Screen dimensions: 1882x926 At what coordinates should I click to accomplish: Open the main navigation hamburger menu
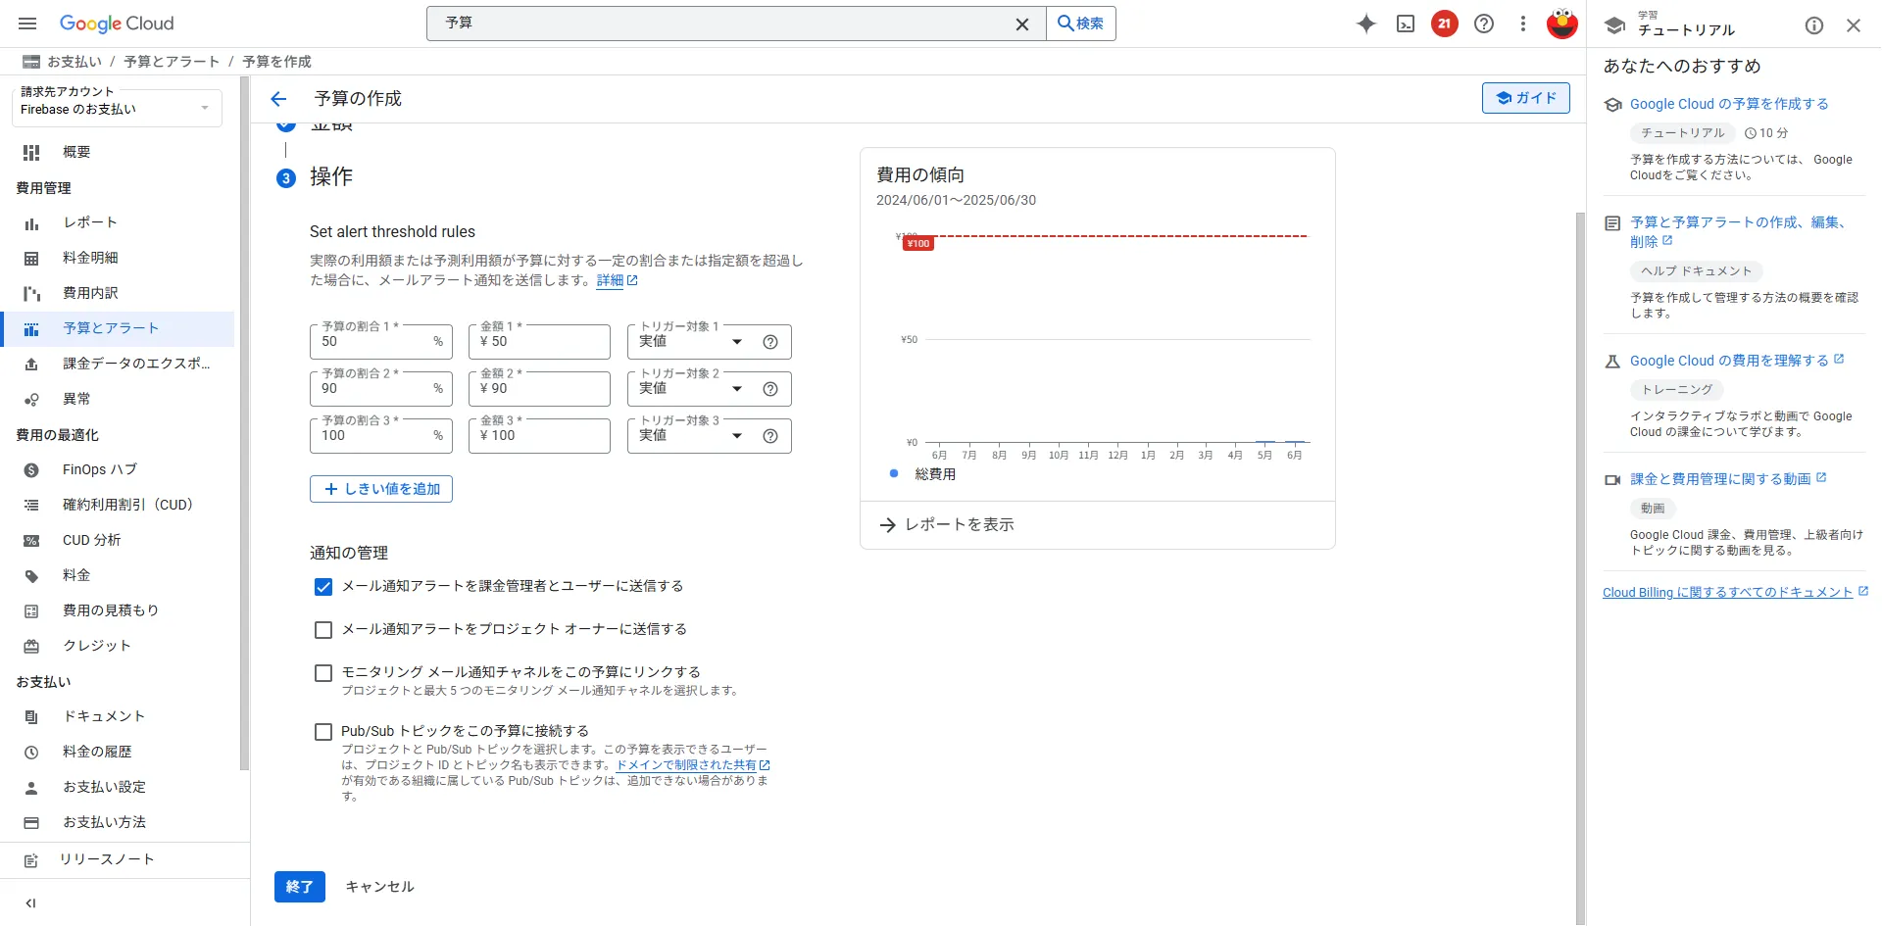(x=27, y=24)
